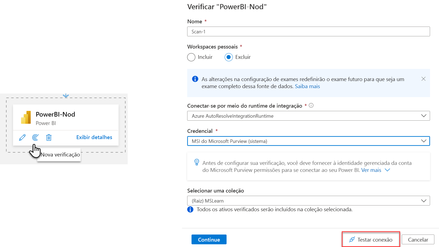Click the edit pencil icon on the PowerBI-Nod card
Screen dimensions: 439x247
coord(22,137)
